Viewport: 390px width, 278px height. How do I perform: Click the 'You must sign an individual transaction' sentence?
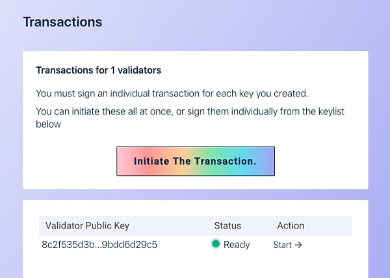click(x=172, y=92)
